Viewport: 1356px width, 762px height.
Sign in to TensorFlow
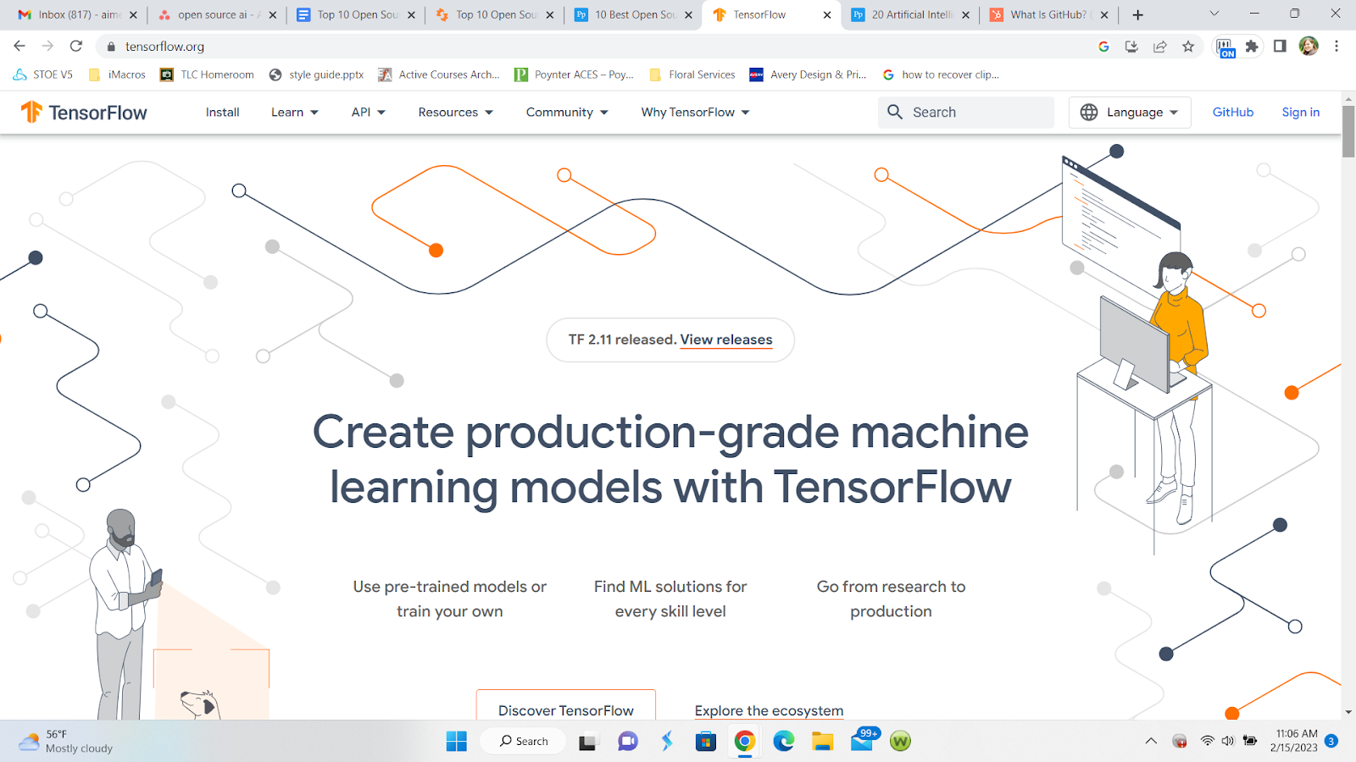(1300, 112)
